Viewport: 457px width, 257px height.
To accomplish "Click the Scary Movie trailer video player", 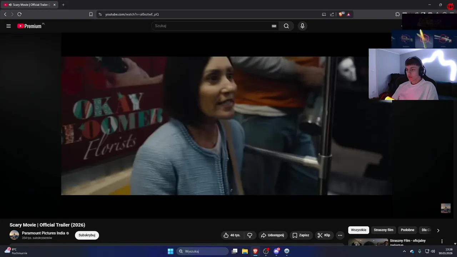I will (226, 126).
